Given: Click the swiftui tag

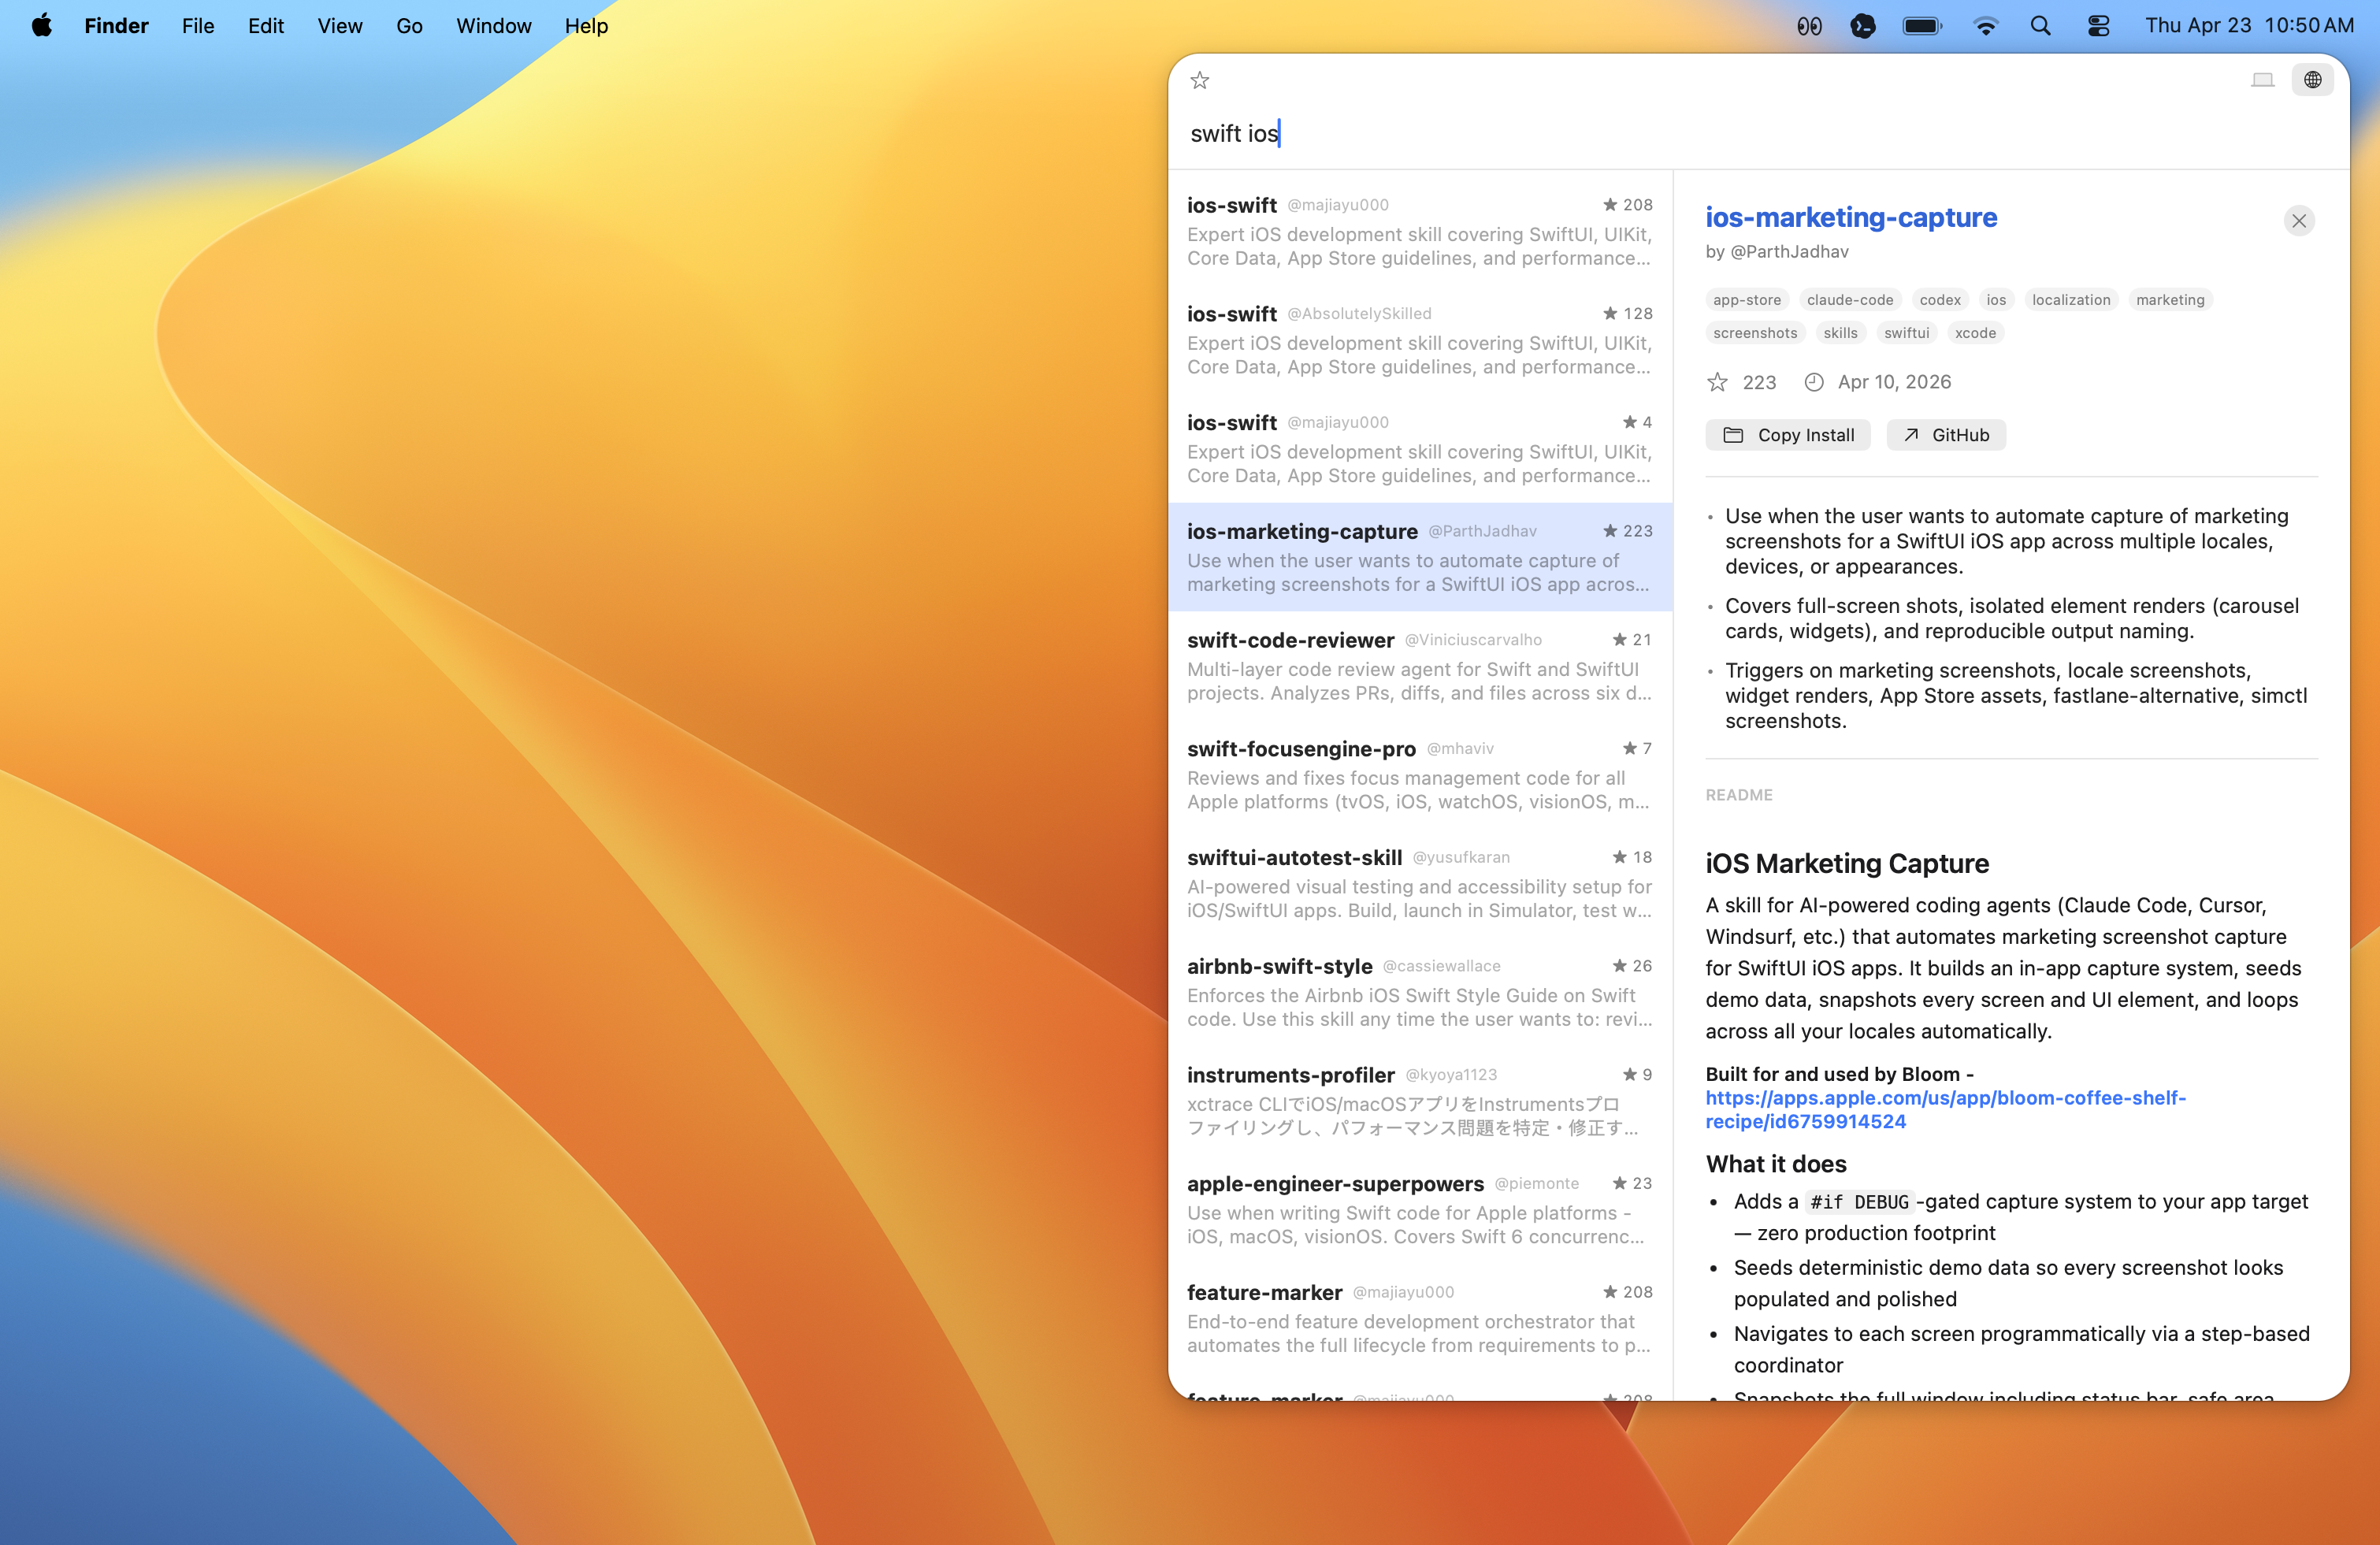Looking at the screenshot, I should 1906,333.
